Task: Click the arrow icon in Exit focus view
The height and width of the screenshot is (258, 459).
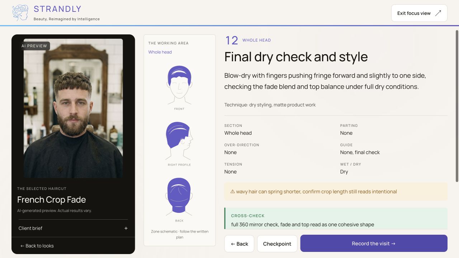Action: tap(438, 13)
